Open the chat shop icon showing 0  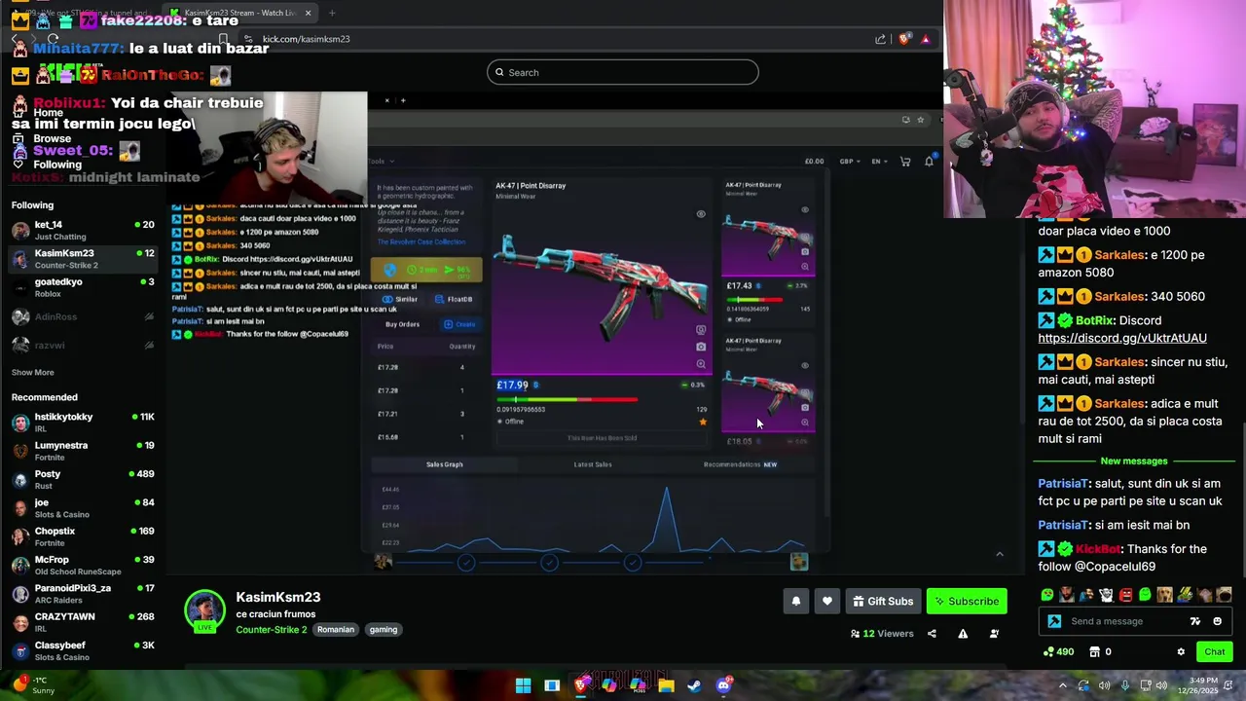(x=1100, y=652)
